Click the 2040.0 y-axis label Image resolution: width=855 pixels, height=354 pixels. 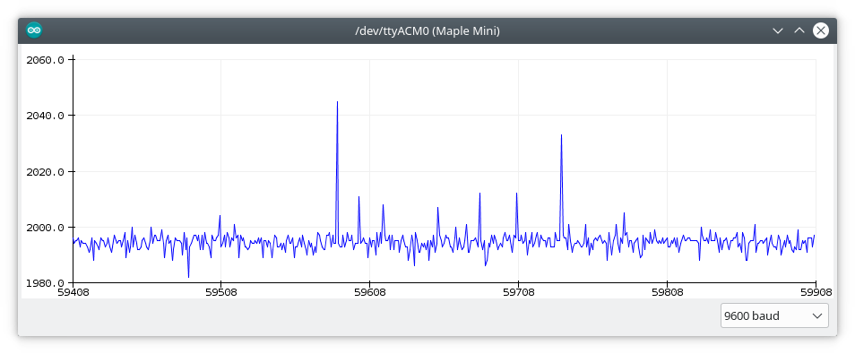click(45, 116)
